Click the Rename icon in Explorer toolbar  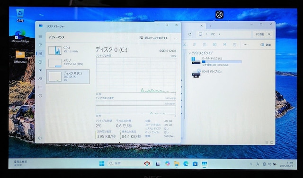point(214,44)
